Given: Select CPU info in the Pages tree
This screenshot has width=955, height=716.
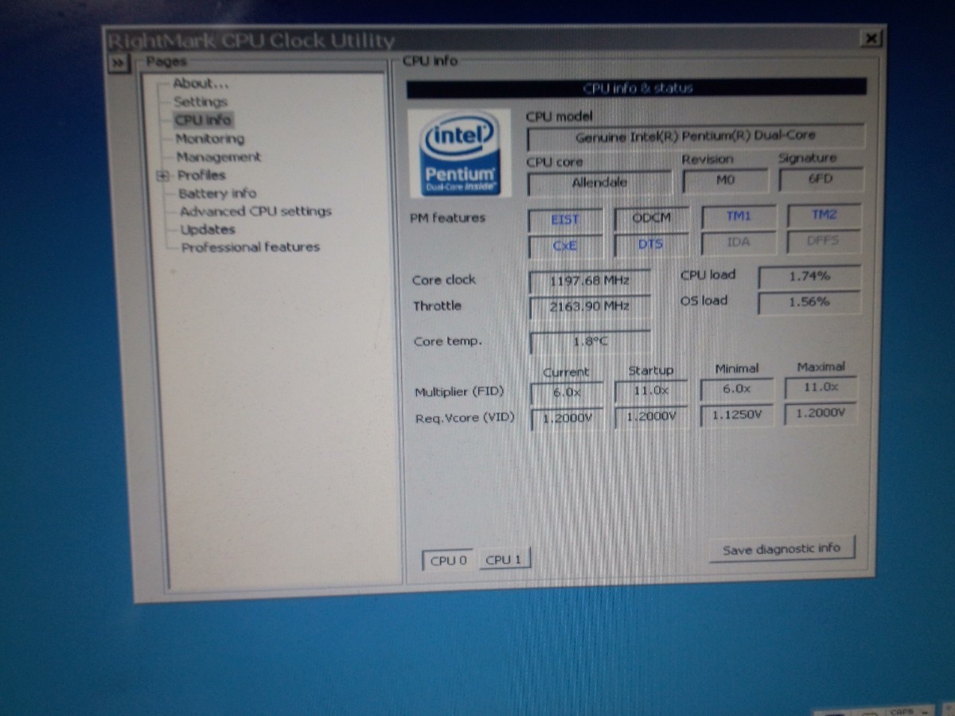Looking at the screenshot, I should [203, 120].
